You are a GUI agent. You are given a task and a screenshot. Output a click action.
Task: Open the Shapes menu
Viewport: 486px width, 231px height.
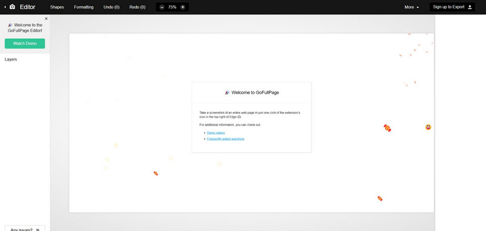[57, 7]
